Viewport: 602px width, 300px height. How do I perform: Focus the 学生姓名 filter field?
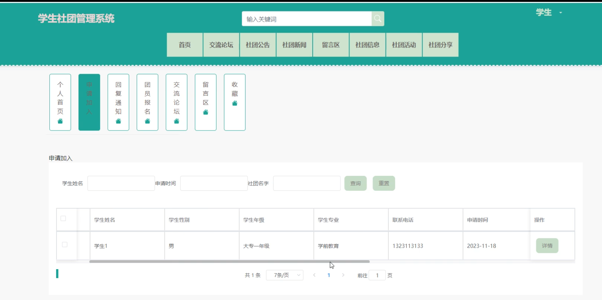coord(121,183)
